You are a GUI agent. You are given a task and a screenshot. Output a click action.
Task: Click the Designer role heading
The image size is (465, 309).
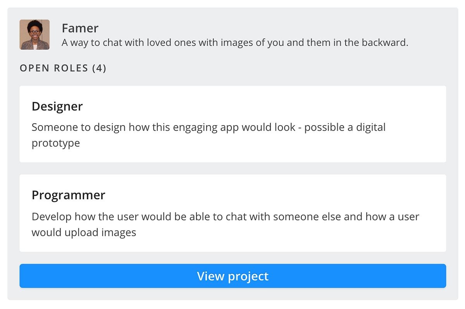[x=57, y=106]
